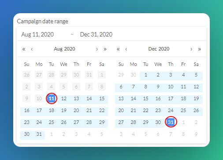223x160 pixels.
Task: Select the highlighted December 31 end date
Action: pos(171,122)
